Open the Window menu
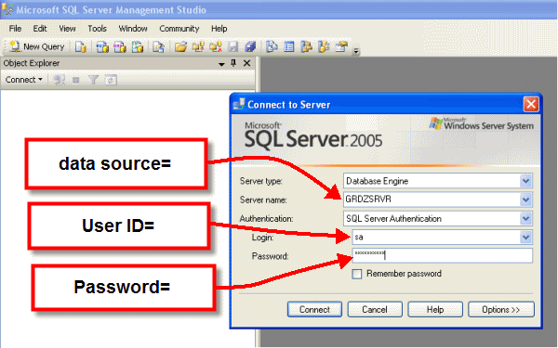The width and height of the screenshot is (558, 348). pos(133,29)
